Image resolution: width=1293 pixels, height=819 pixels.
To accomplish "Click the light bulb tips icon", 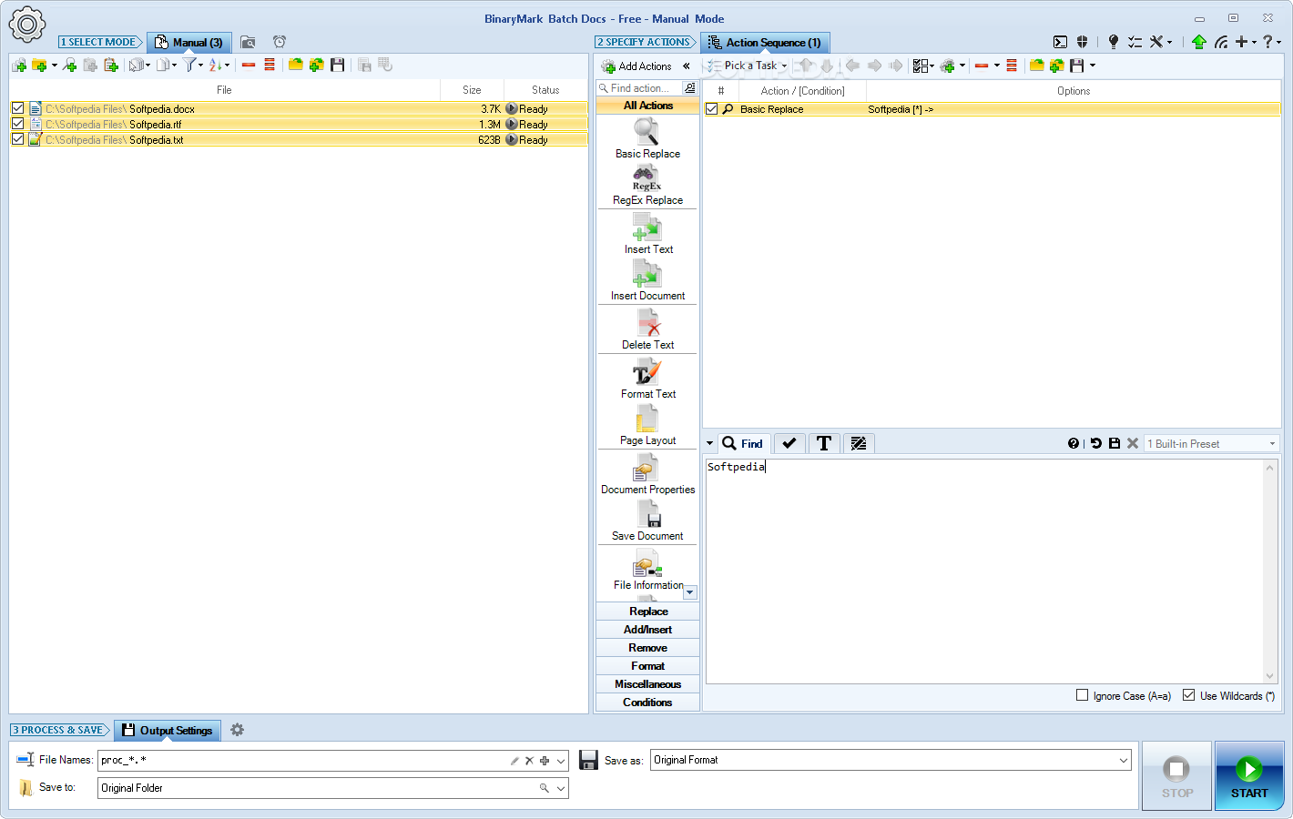I will pyautogui.click(x=1113, y=42).
